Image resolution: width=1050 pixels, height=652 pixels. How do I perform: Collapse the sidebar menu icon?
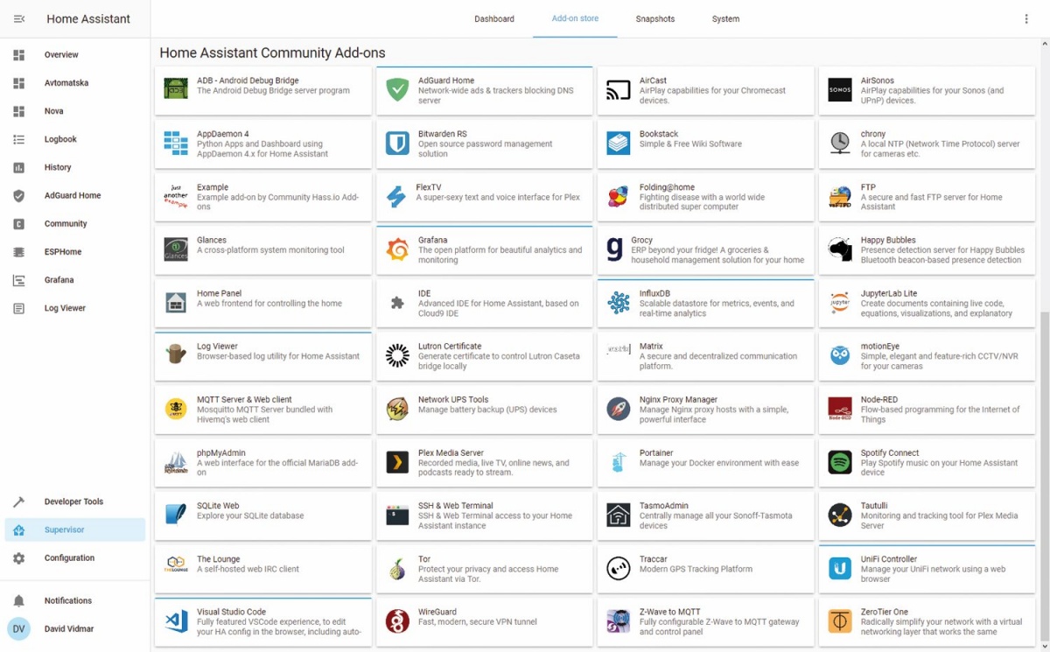[x=19, y=18]
